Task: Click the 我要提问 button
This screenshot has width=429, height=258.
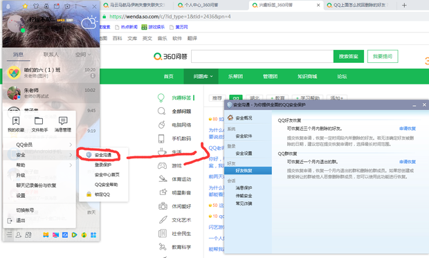Action: coord(383,56)
